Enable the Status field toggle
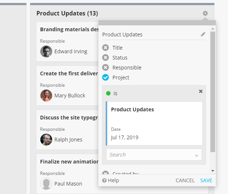This screenshot has height=194, width=228. [106, 58]
